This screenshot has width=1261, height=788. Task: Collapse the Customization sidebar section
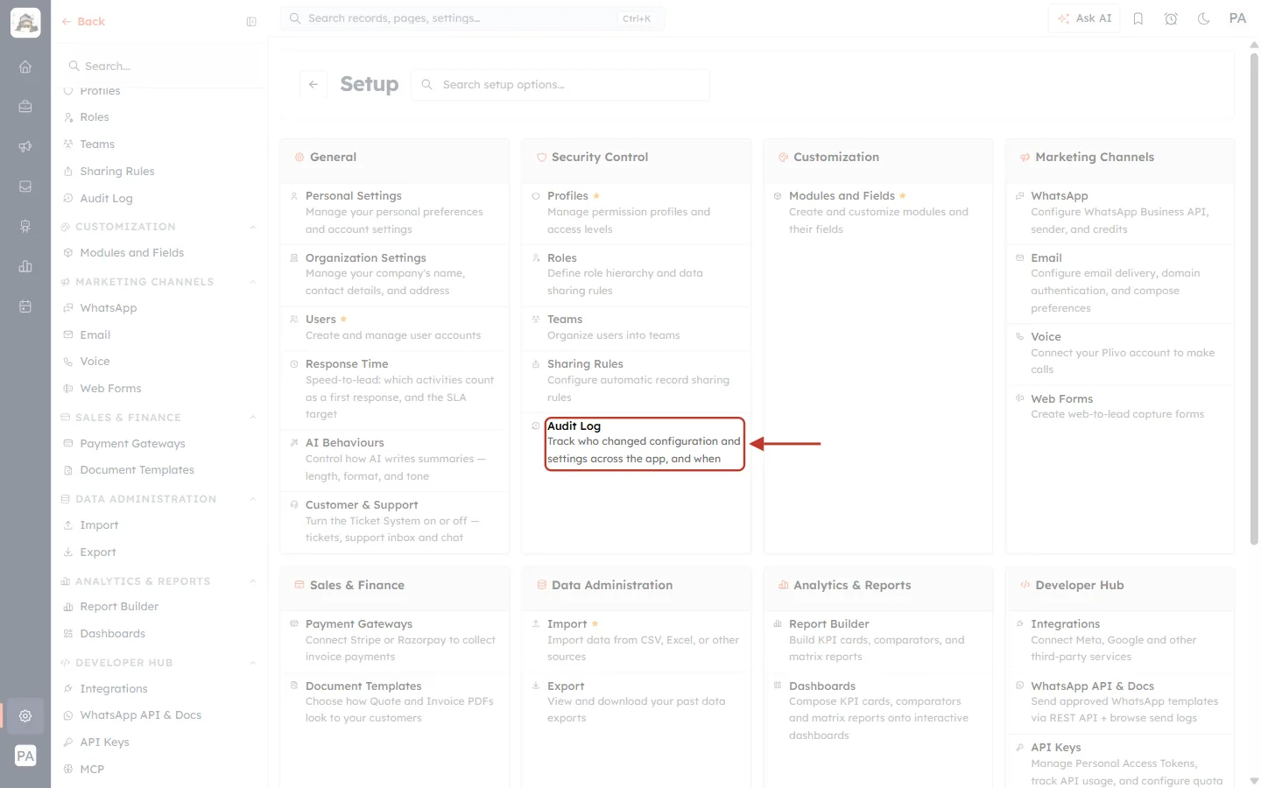coord(253,227)
